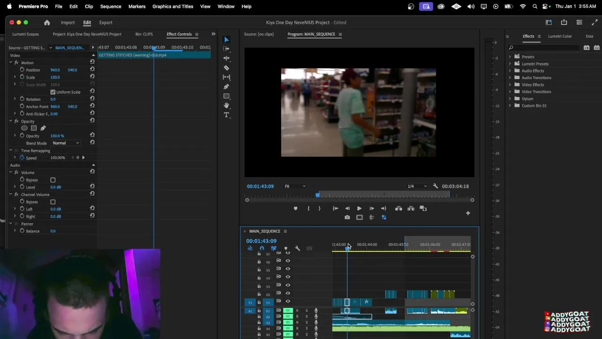The height and width of the screenshot is (339, 602).
Task: Open the Sequence menu
Action: coord(111,7)
